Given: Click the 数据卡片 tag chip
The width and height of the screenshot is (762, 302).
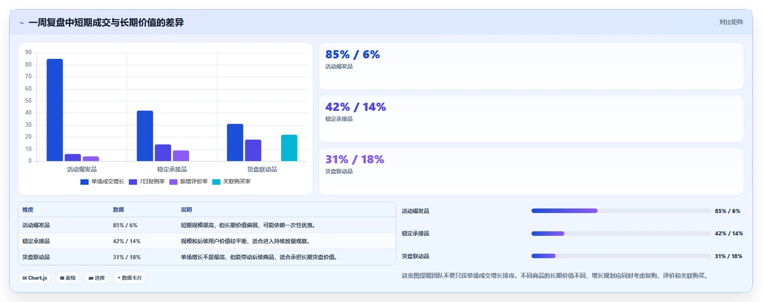Looking at the screenshot, I should point(130,278).
